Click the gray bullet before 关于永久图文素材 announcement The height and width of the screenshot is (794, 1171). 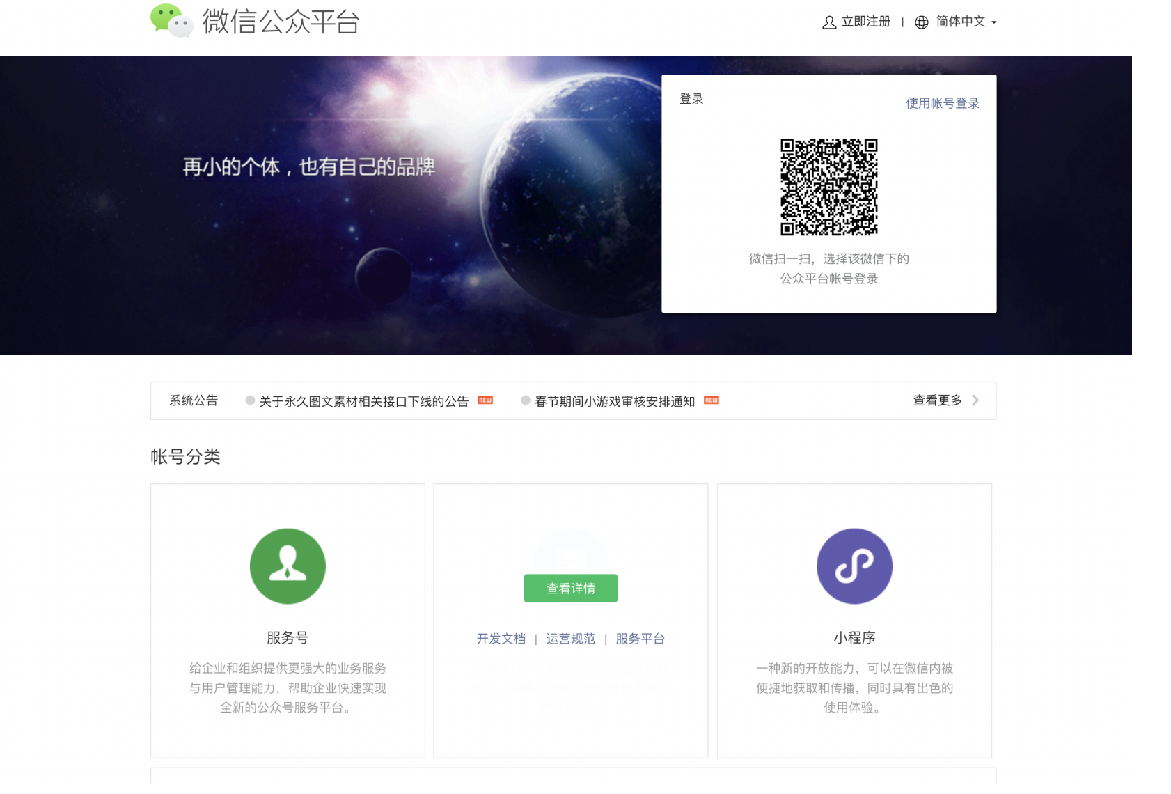click(x=250, y=400)
